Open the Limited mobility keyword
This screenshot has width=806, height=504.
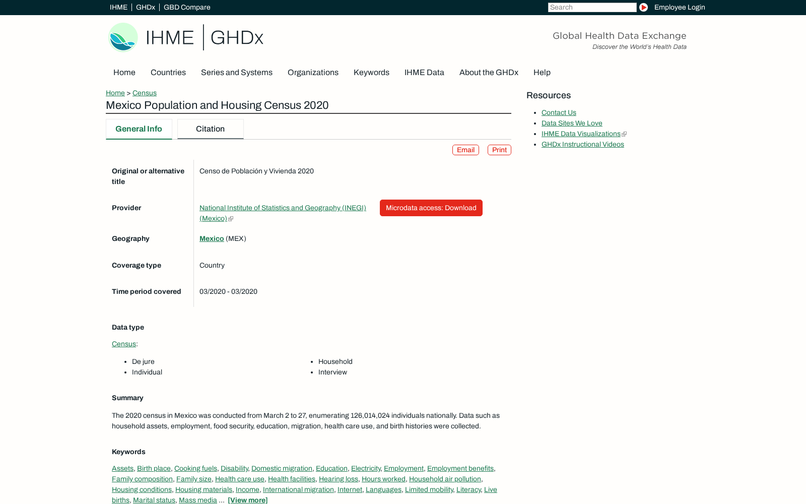coord(429,489)
